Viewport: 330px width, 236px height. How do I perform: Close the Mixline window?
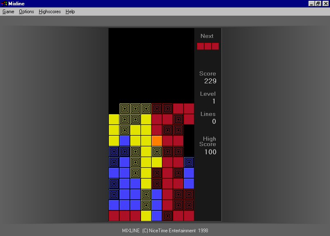[x=325, y=4]
